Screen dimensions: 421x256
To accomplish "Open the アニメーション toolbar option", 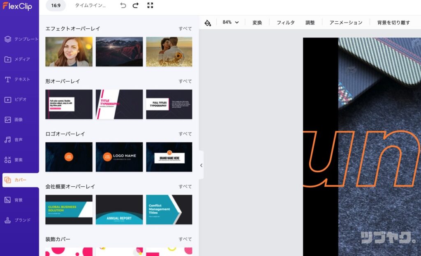I will (x=346, y=23).
